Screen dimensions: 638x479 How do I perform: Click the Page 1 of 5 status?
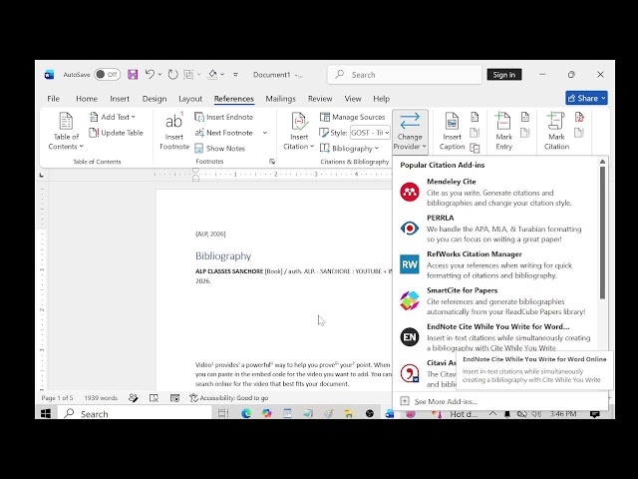[x=57, y=398]
